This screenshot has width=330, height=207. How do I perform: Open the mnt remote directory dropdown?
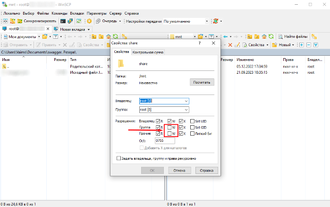pyautogui.click(x=183, y=37)
